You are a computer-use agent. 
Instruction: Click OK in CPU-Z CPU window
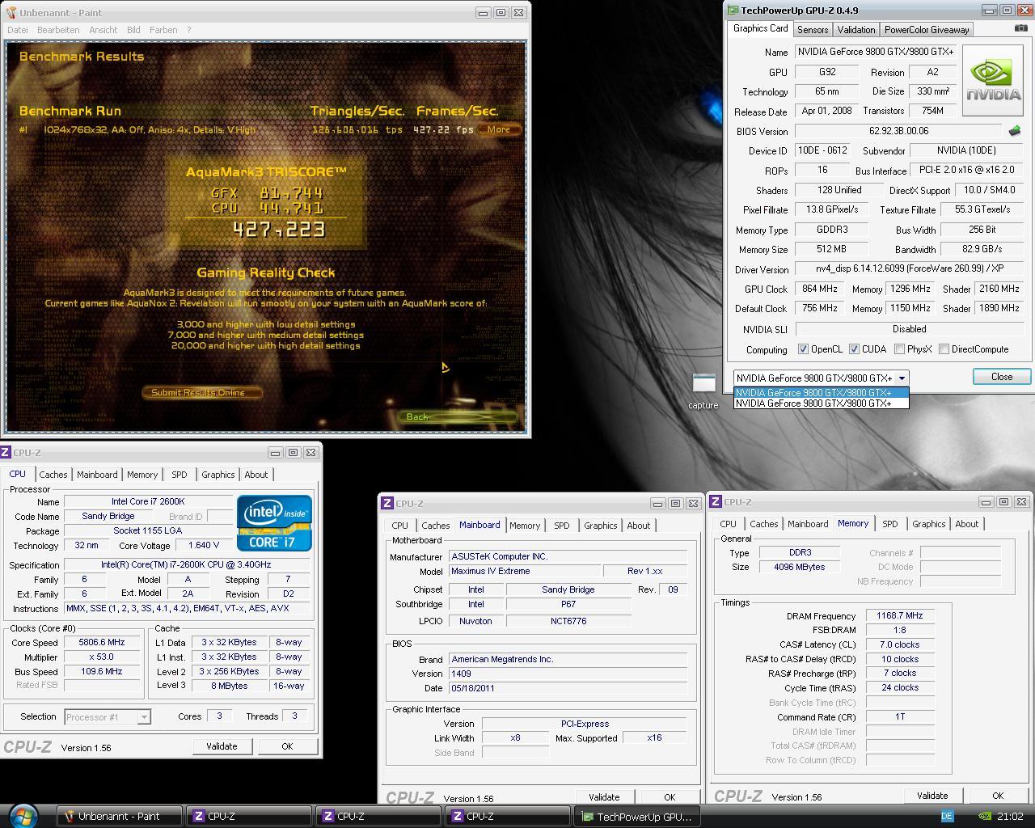[287, 746]
